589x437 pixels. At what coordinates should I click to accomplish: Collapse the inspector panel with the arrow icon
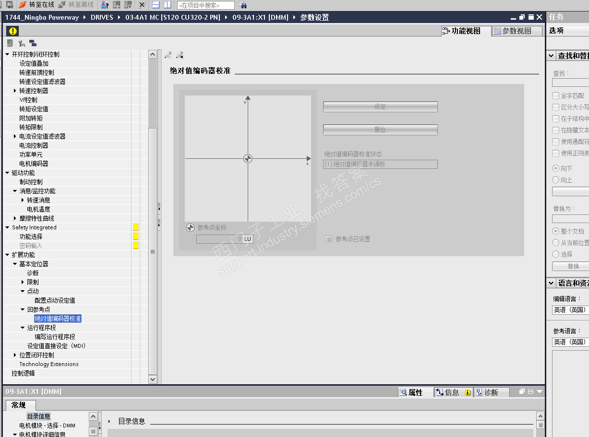(x=540, y=391)
